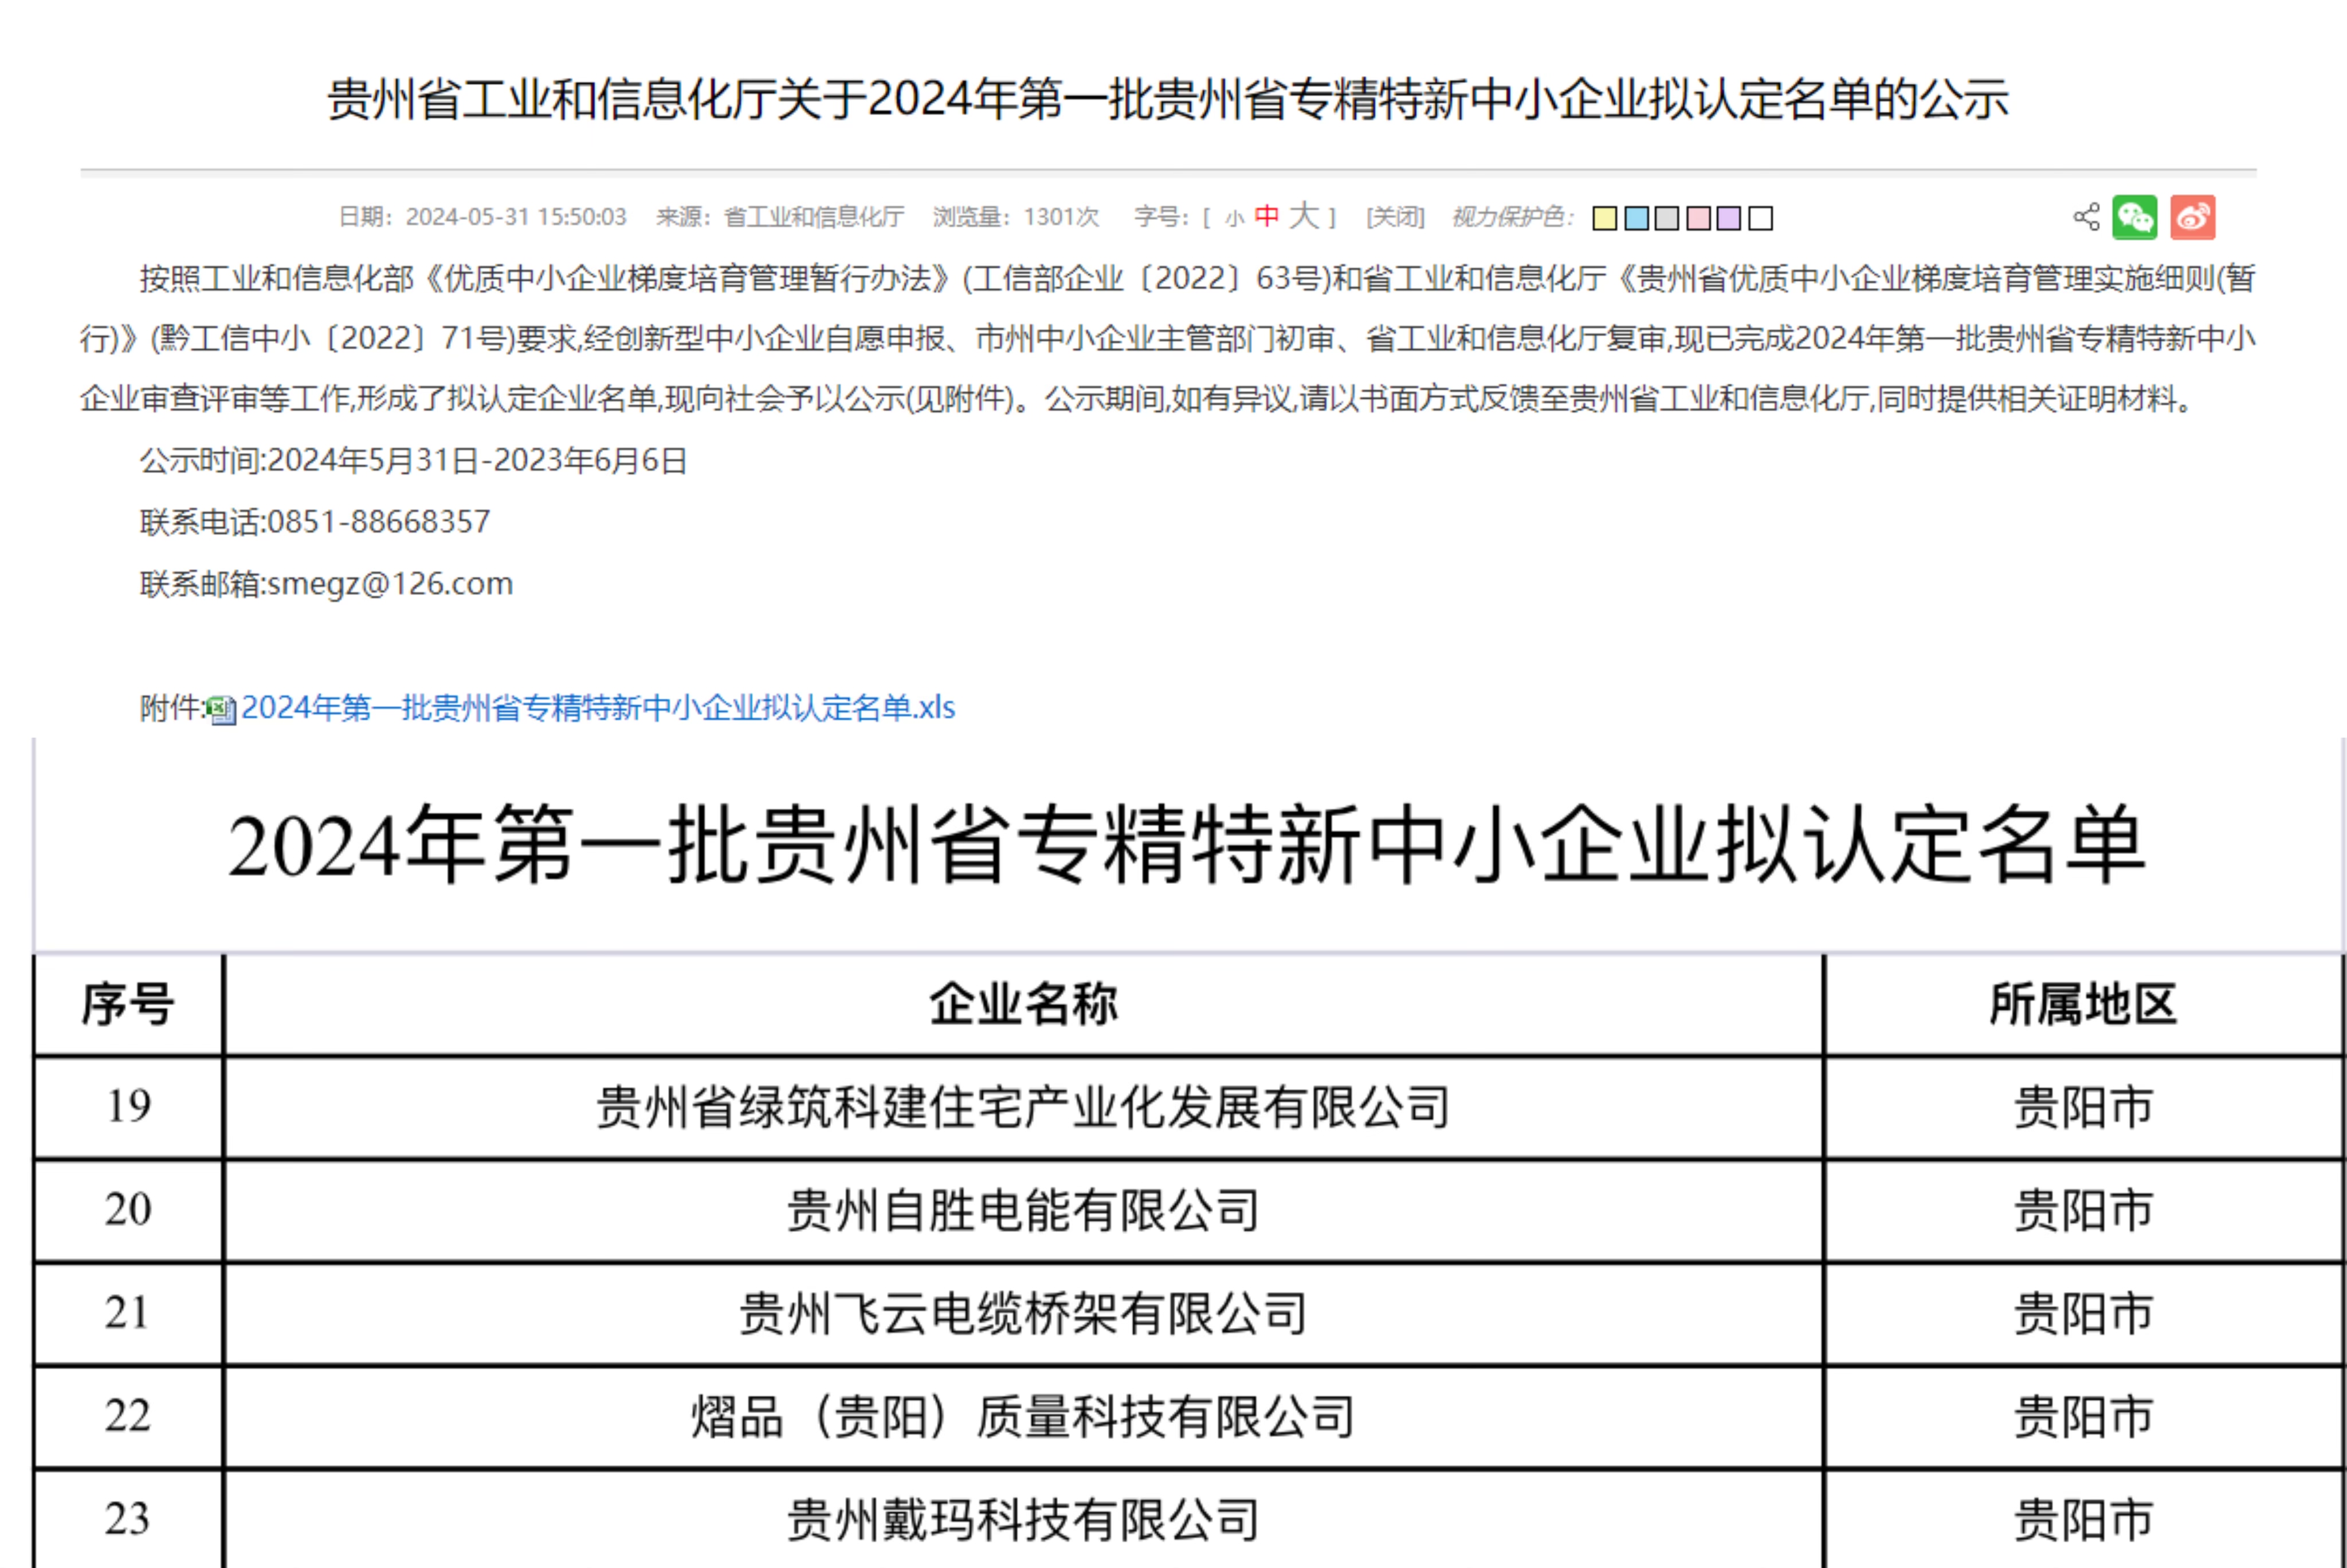Select the white eye-protection color swatch

[x=1761, y=218]
